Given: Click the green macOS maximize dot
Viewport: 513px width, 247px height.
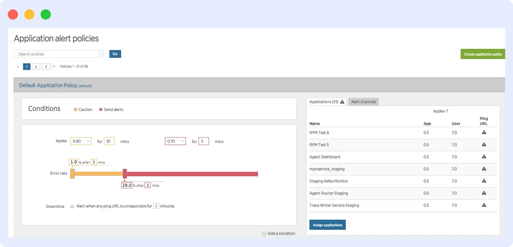Looking at the screenshot, I should (x=46, y=15).
